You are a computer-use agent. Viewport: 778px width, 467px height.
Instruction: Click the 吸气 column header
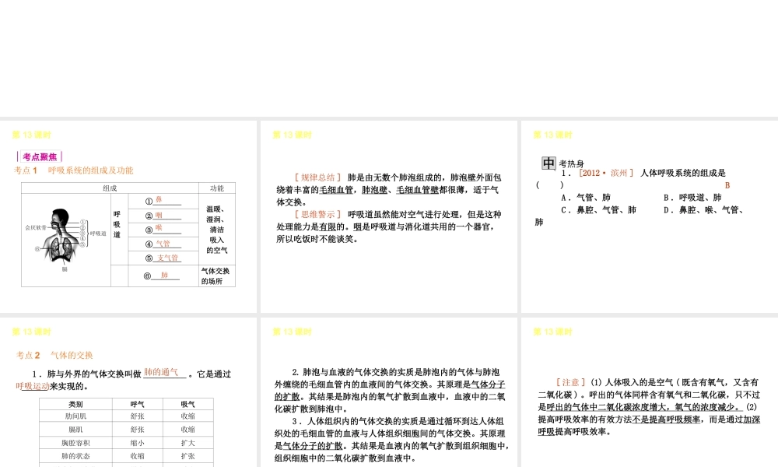click(188, 404)
